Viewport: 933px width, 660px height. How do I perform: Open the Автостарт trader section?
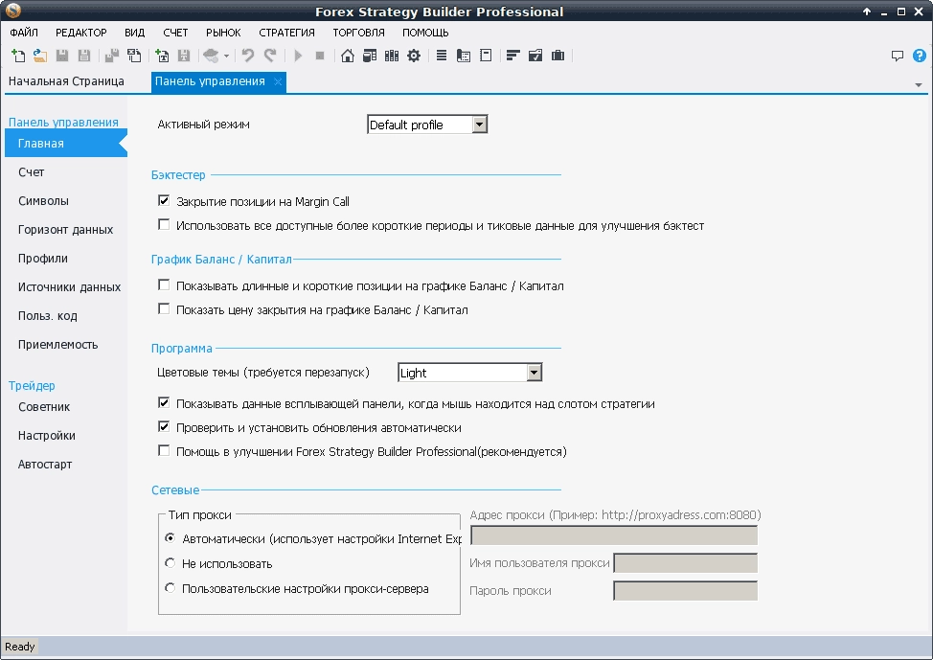[45, 465]
